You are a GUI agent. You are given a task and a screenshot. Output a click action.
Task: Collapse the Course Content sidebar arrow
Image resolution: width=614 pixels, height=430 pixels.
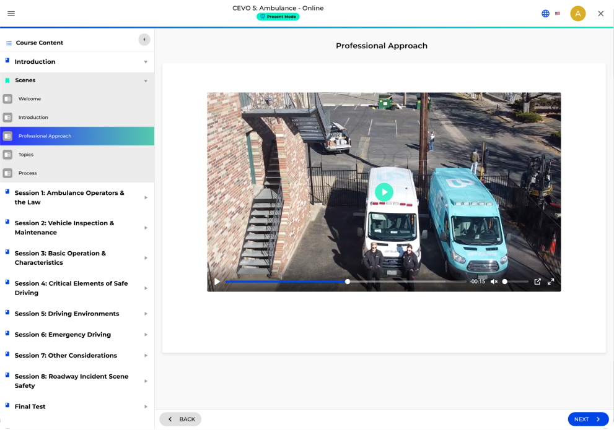pos(144,40)
